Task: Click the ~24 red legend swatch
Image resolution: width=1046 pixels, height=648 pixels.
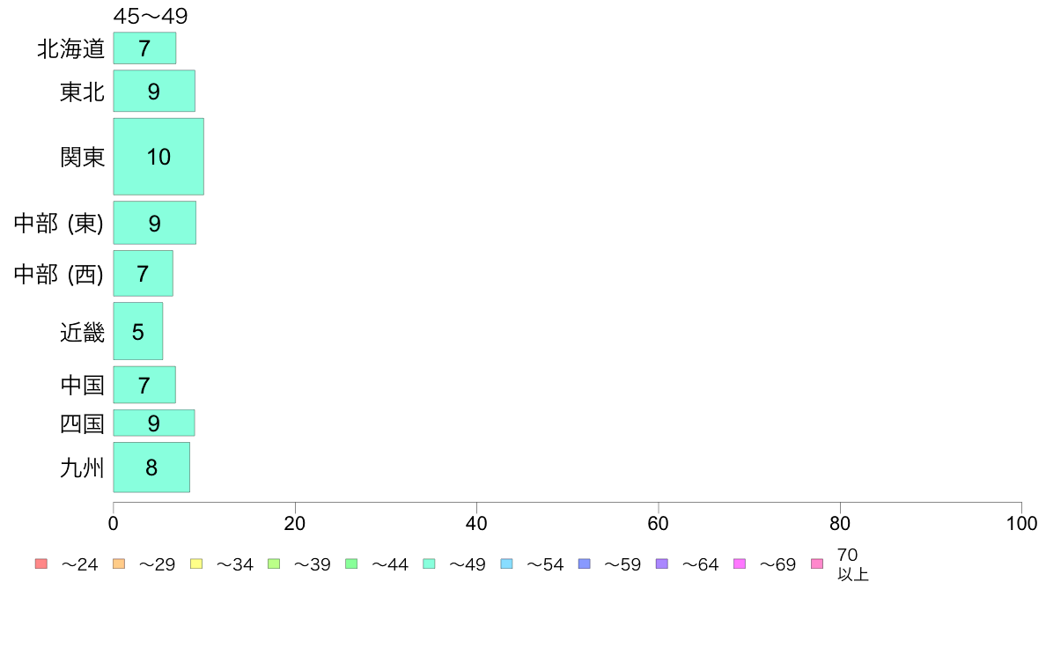Action: [41, 563]
